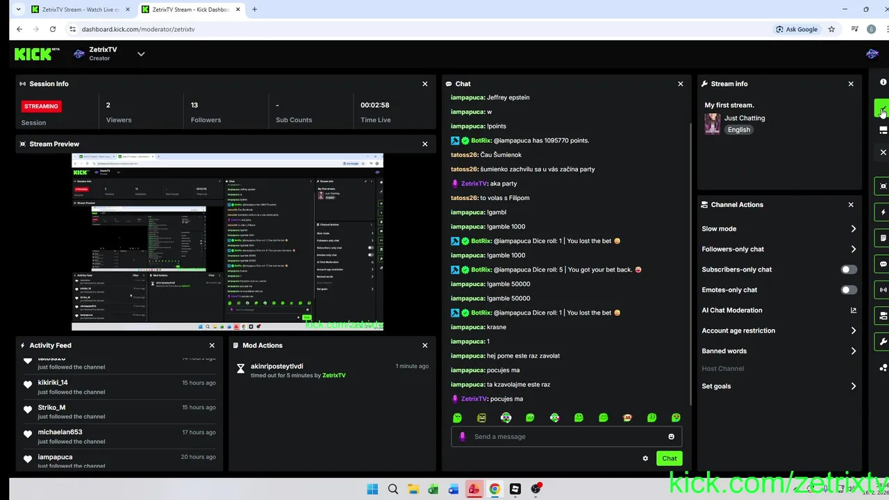Open taskbar Search

(392, 489)
